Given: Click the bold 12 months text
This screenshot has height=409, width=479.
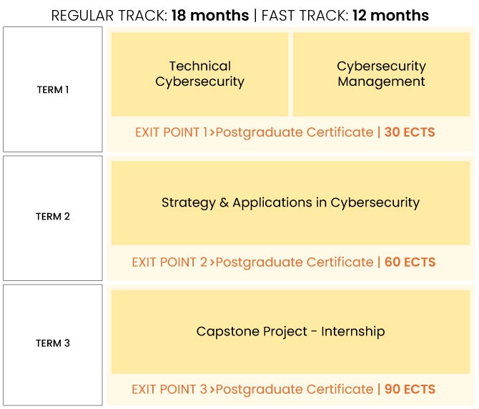Looking at the screenshot, I should (x=391, y=16).
